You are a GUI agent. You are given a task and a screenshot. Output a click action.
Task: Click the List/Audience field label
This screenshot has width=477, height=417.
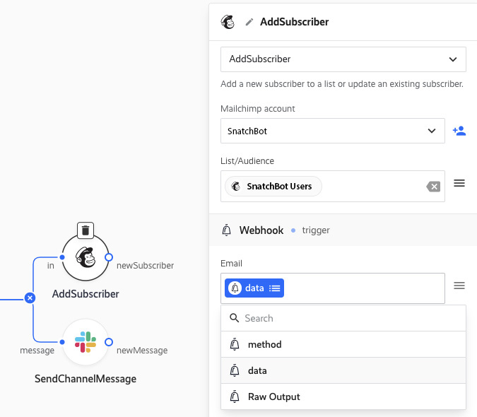pos(247,160)
